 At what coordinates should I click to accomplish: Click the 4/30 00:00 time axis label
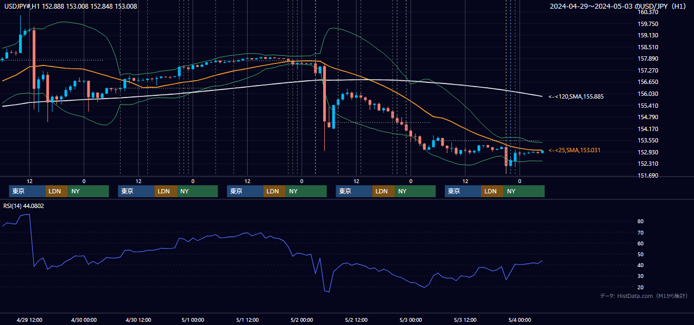[84, 320]
